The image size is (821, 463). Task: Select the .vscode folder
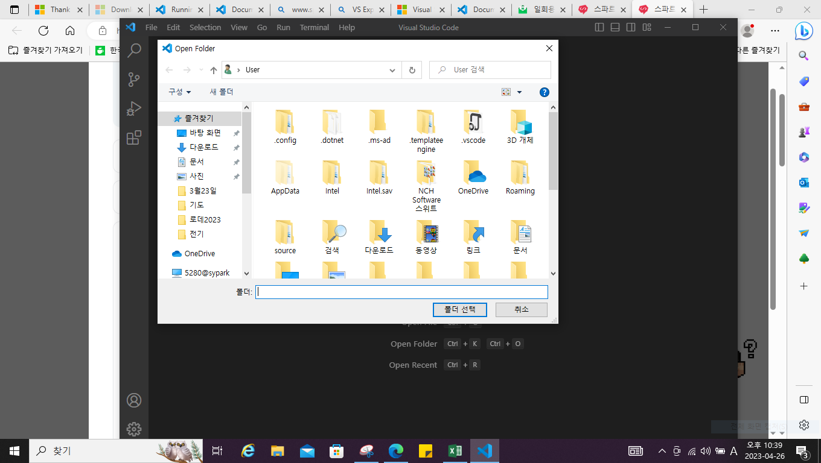click(x=473, y=127)
